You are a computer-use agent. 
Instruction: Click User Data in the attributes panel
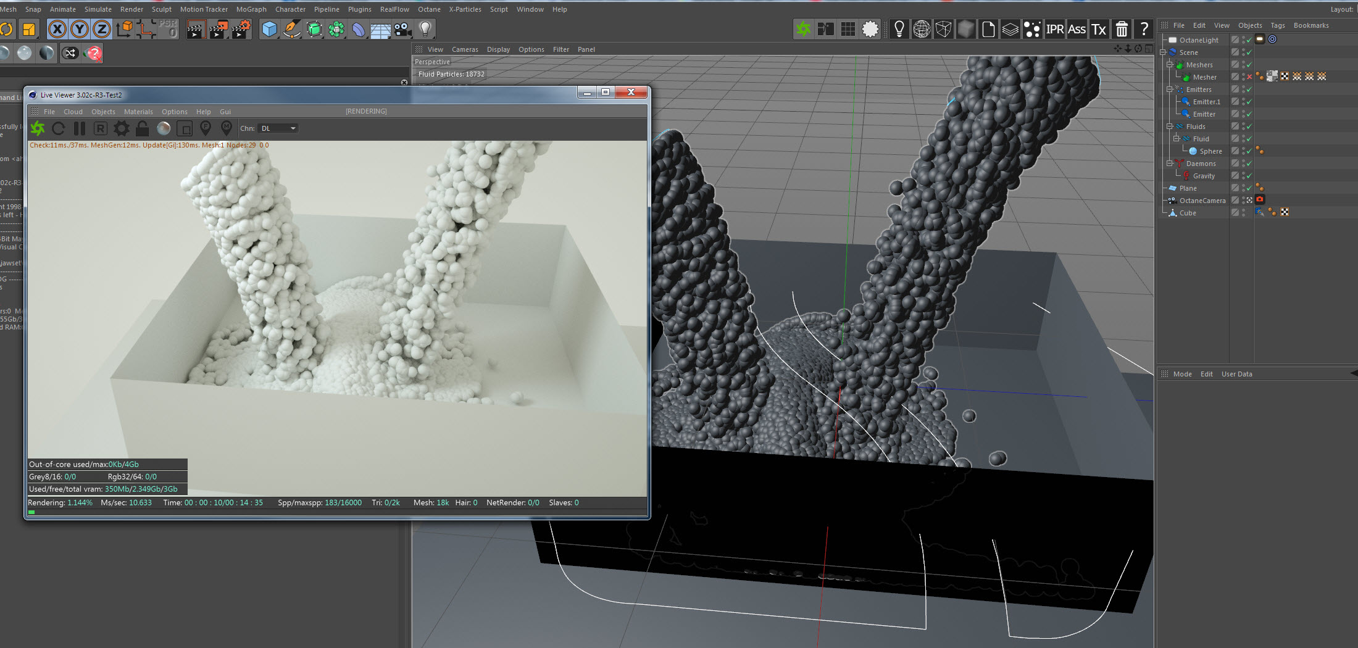tap(1236, 374)
